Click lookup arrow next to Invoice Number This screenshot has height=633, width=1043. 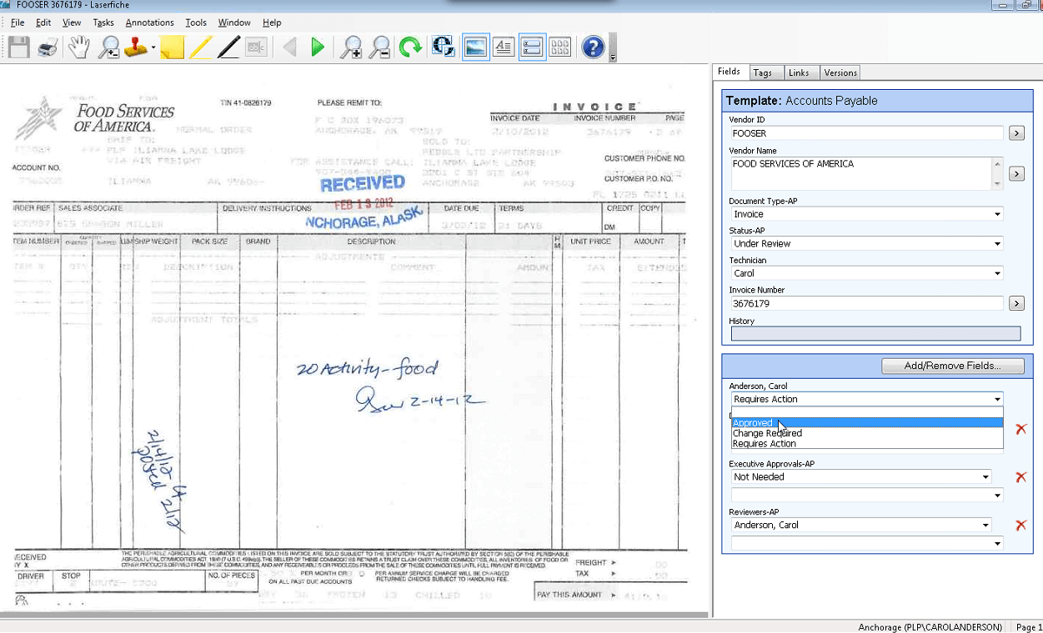coord(1016,303)
